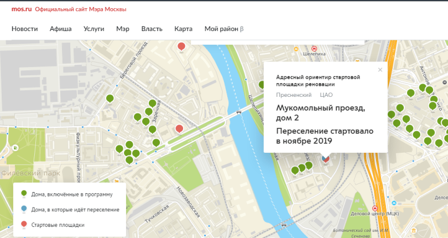The width and height of the screenshot is (448, 238).
Task: Select rightmost of three green markers below popup
Action: (x=309, y=165)
